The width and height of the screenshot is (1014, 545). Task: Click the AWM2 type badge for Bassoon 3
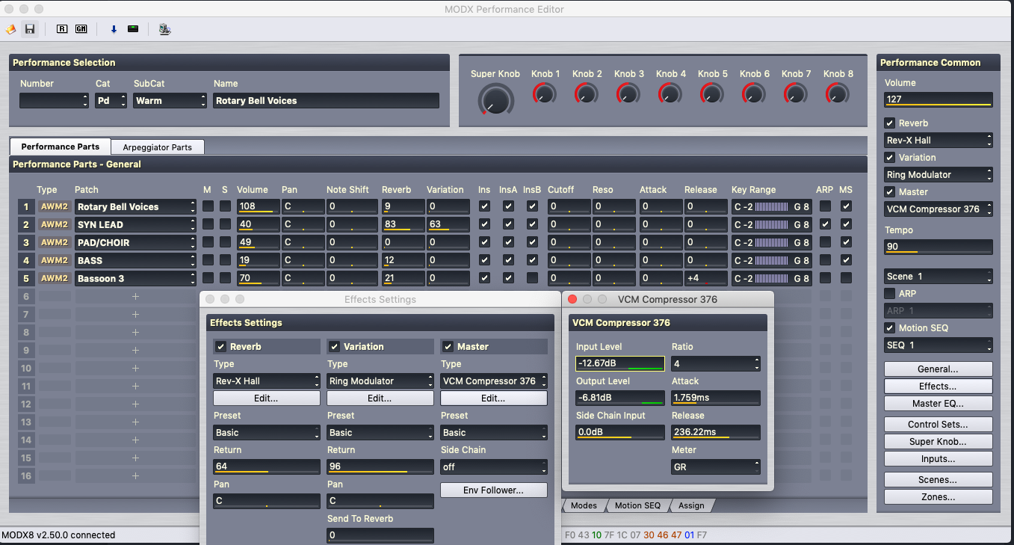pyautogui.click(x=55, y=278)
